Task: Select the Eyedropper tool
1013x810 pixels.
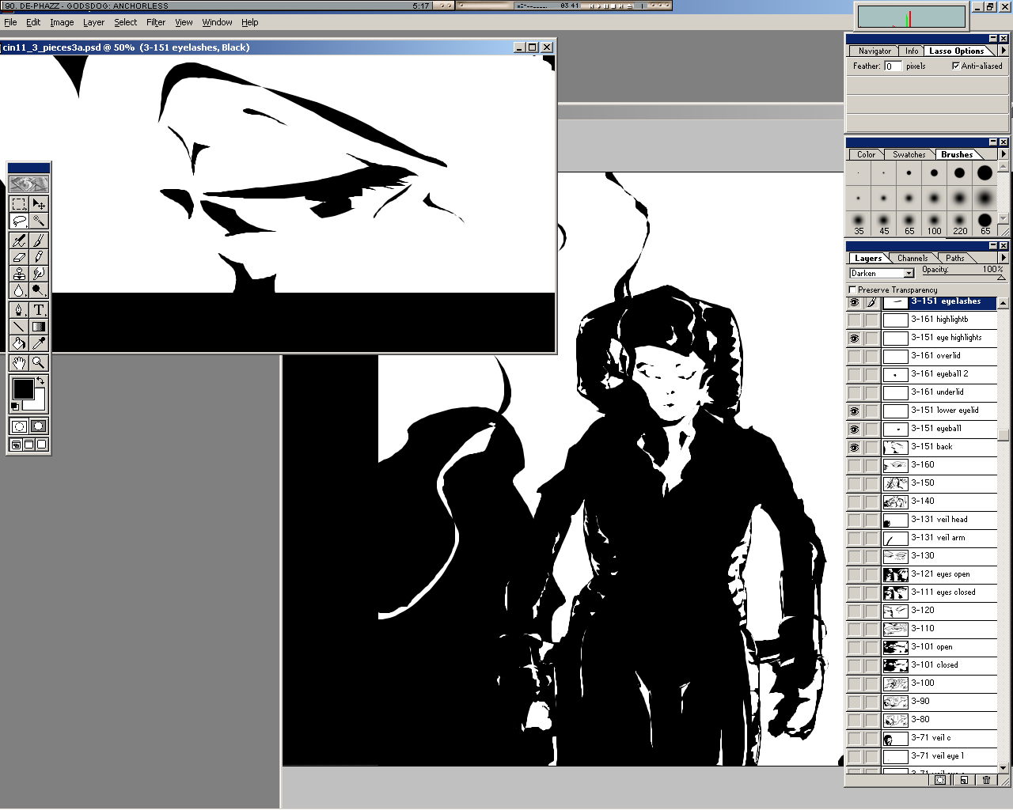Action: point(39,343)
